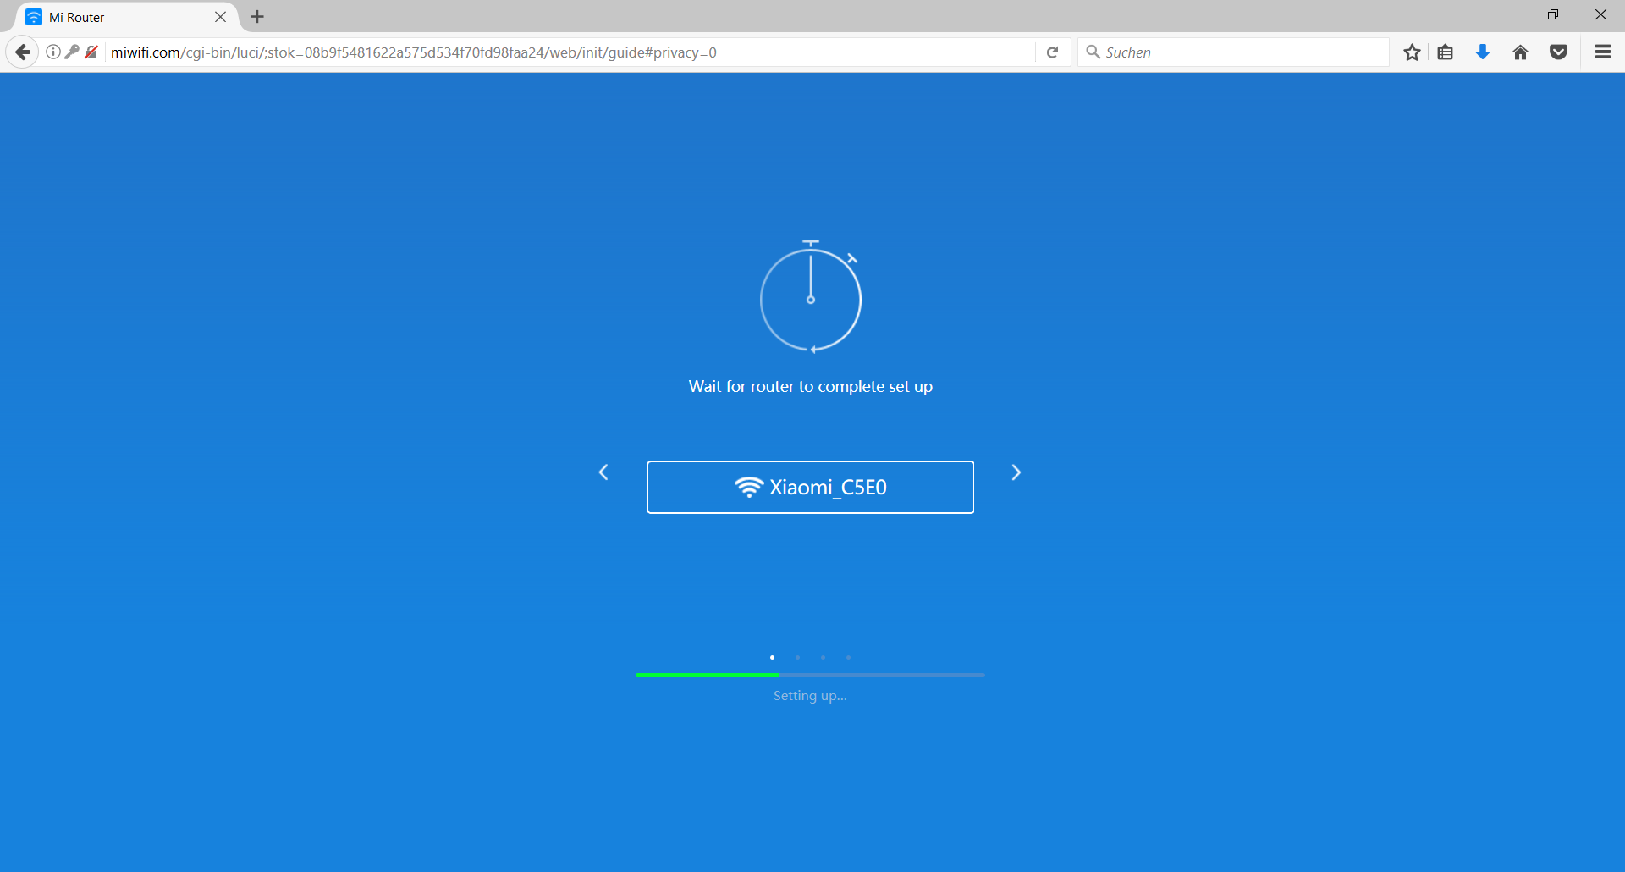Screen dimensions: 1625x872
Task: Select the first slide indicator dot
Action: [x=772, y=657]
